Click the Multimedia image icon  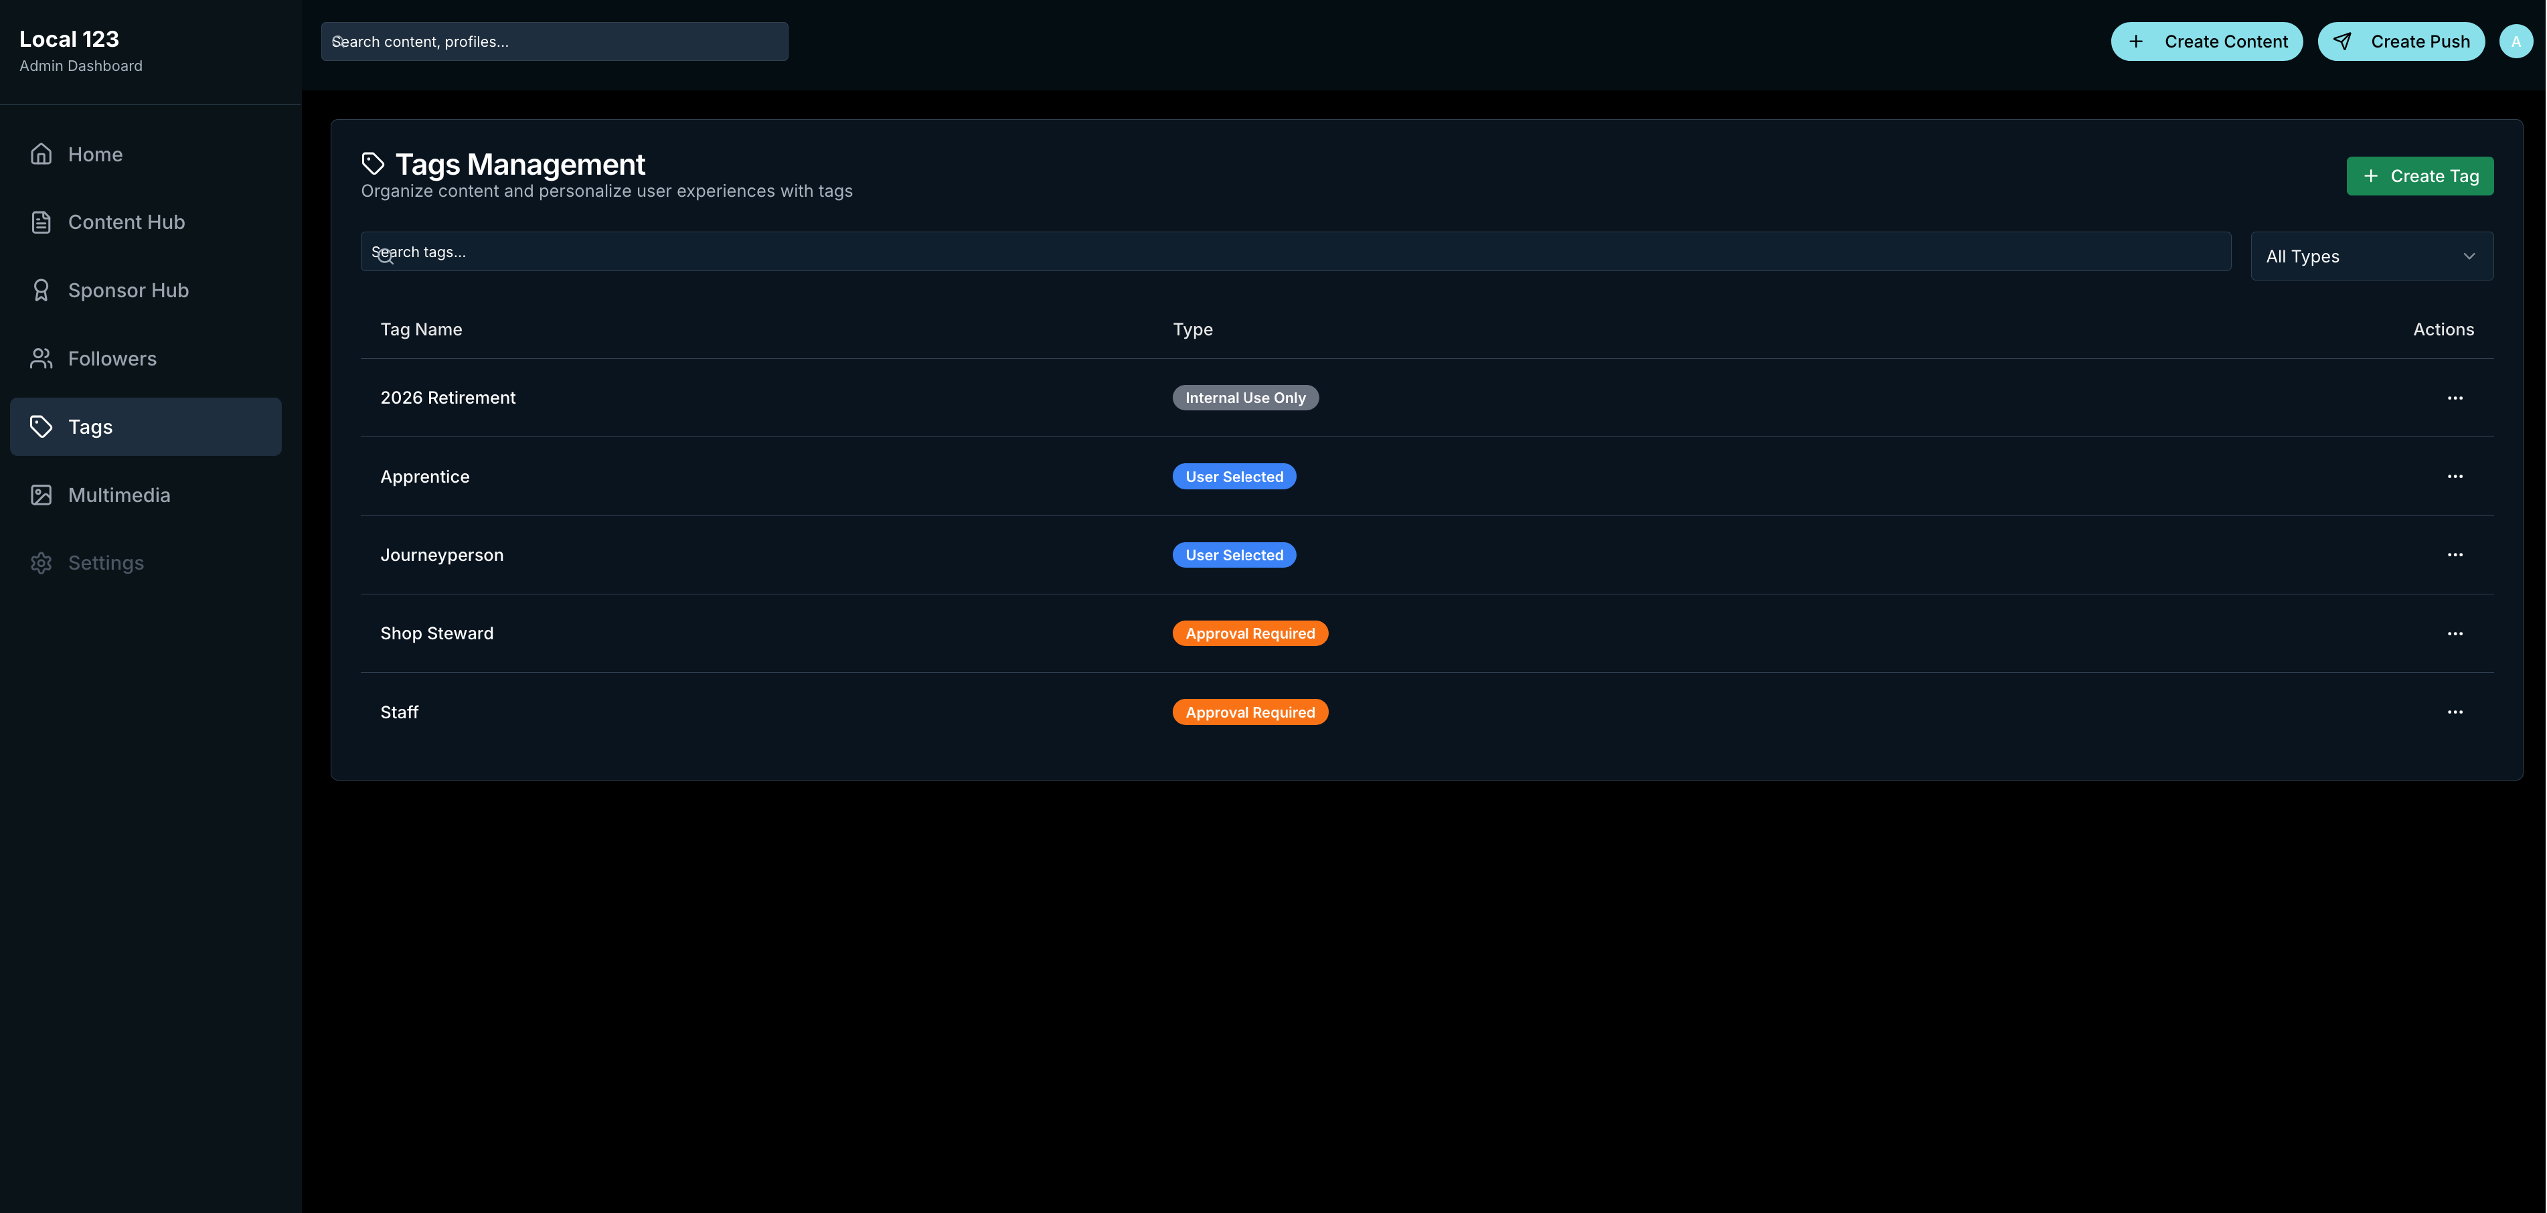point(41,494)
